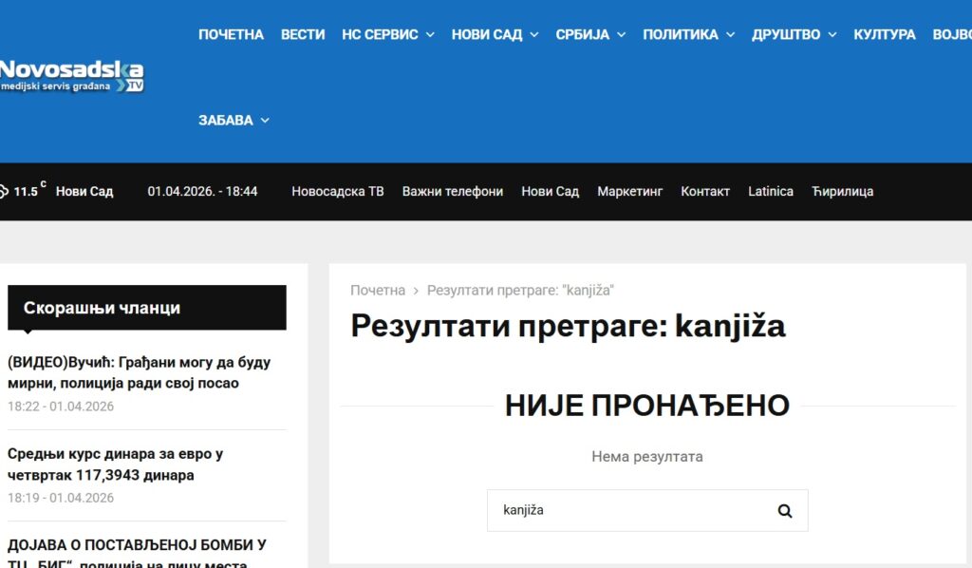The height and width of the screenshot is (568, 972).
Task: Click the Novosadska TV logo
Action: (x=72, y=76)
